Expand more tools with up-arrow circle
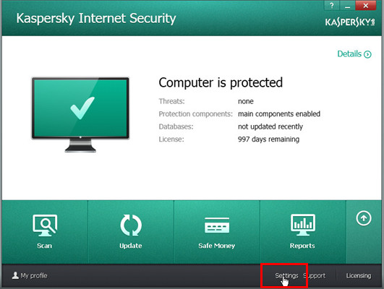 364,218
